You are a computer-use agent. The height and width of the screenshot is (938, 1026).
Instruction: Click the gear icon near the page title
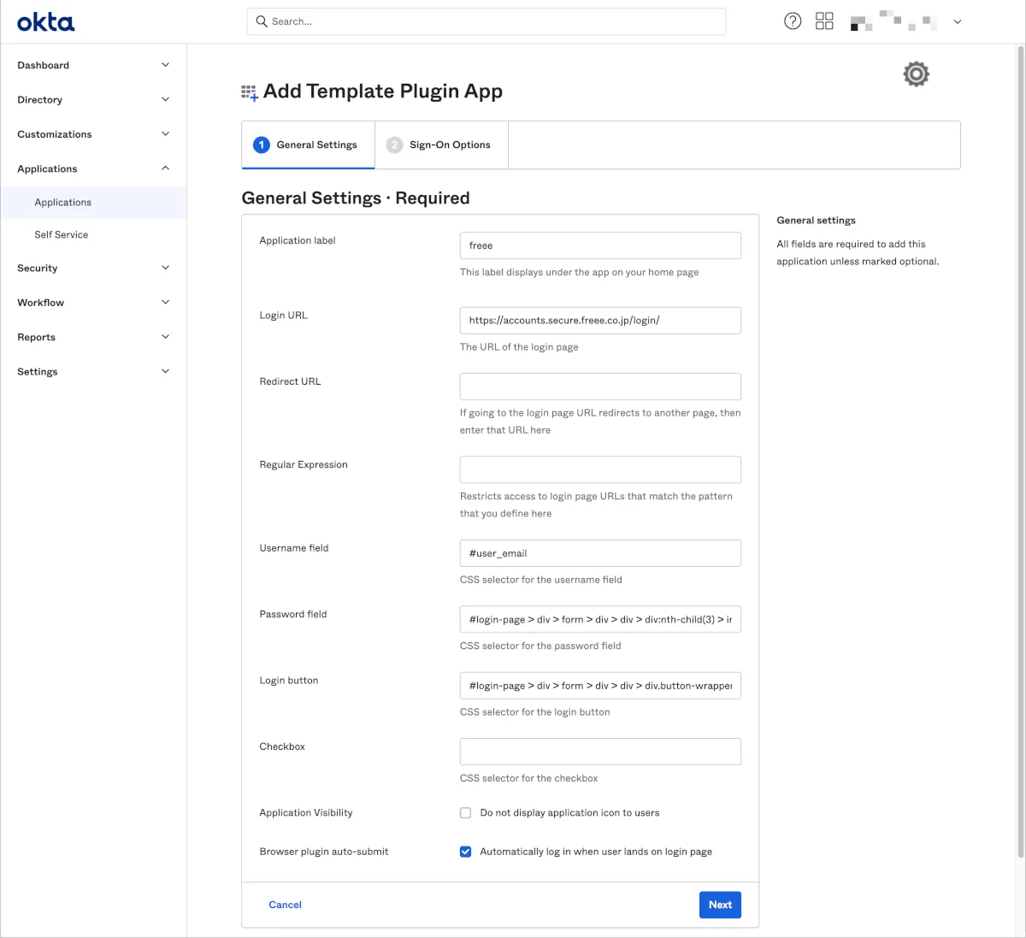916,74
